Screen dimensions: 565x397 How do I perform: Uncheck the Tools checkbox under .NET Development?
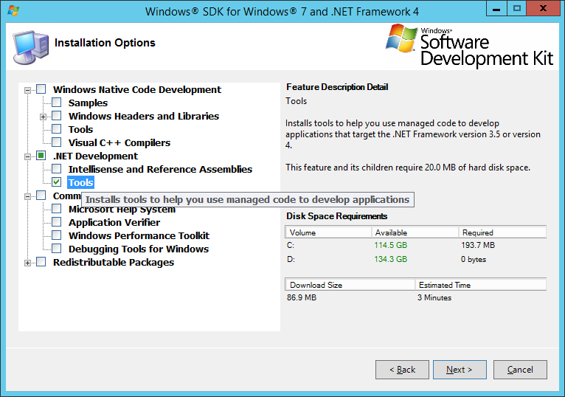coord(57,182)
